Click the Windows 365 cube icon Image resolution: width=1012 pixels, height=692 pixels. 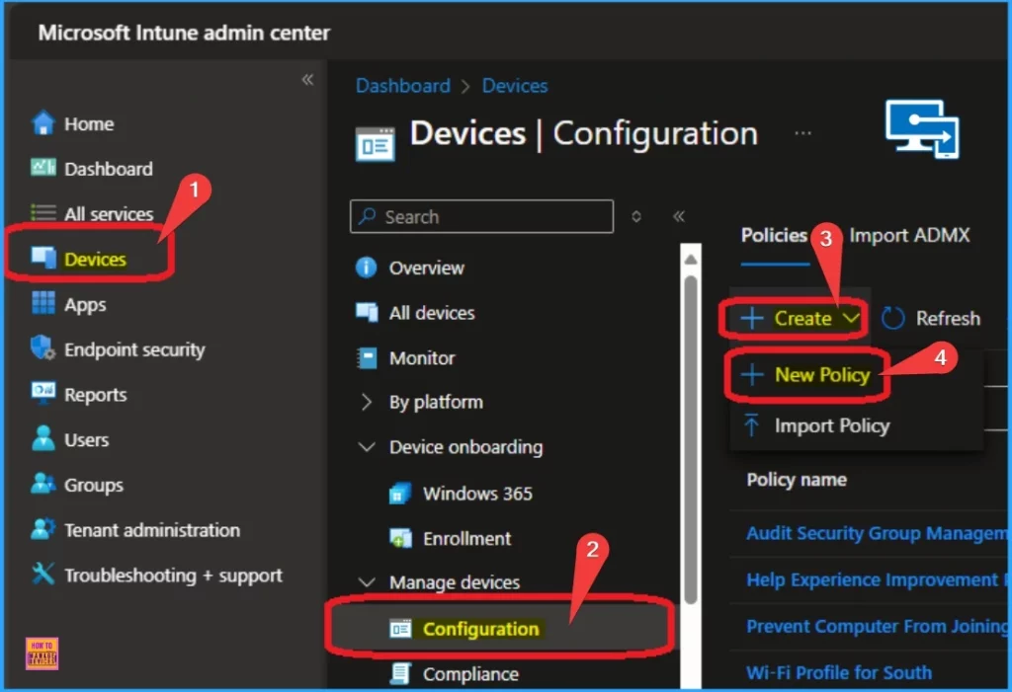point(400,494)
